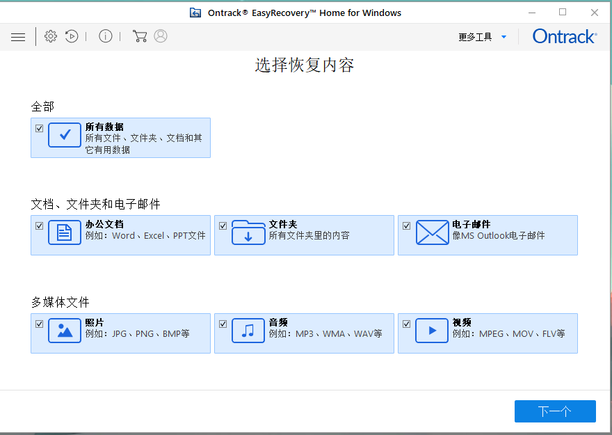Click the 照片 picture icon
612x435 pixels.
pyautogui.click(x=65, y=331)
